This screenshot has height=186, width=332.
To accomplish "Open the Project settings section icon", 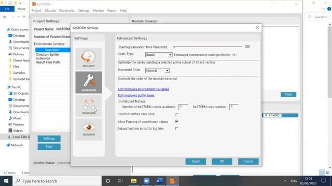I will click(x=89, y=59).
